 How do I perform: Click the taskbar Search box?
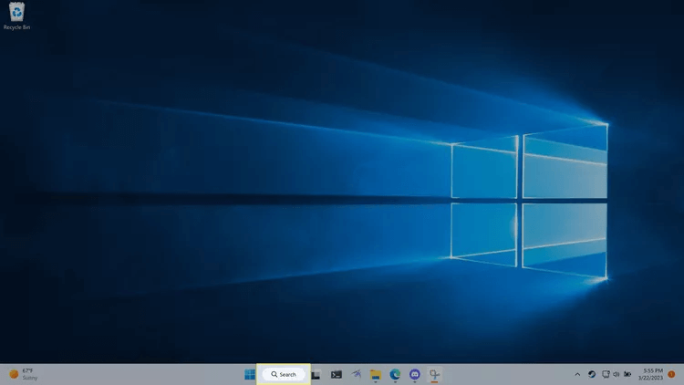tap(284, 374)
